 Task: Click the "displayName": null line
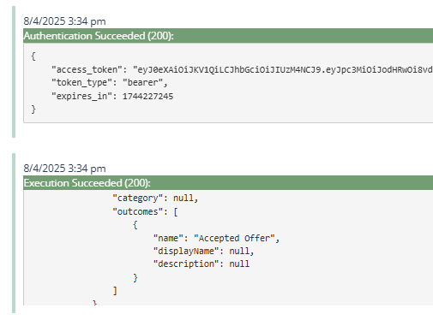click(x=203, y=251)
